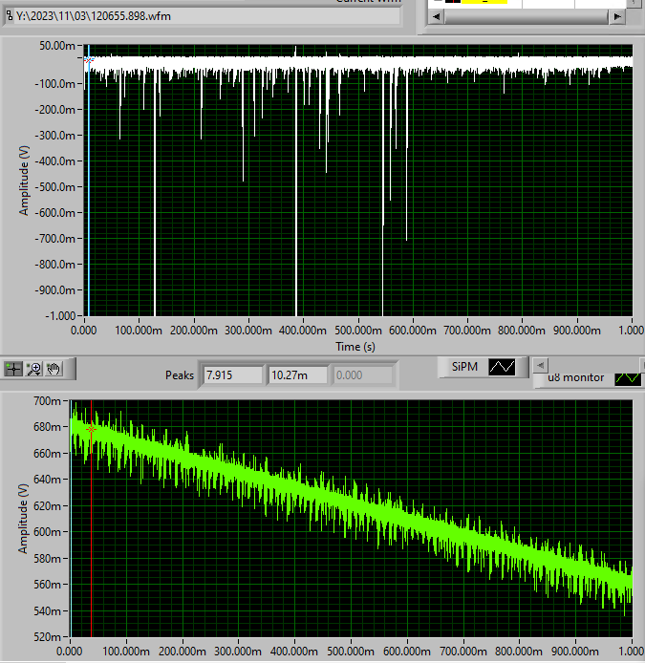Image resolution: width=645 pixels, height=663 pixels.
Task: Open the u8 monitor green plot icon
Action: click(628, 378)
